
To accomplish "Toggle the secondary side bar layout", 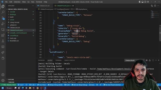I will click(x=145, y=2).
